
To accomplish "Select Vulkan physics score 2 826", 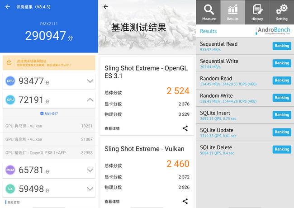I will pos(184,187).
